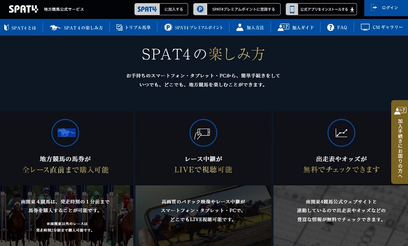
Task: Click the 全レース直前まで購入可能 heading
Action: click(65, 170)
